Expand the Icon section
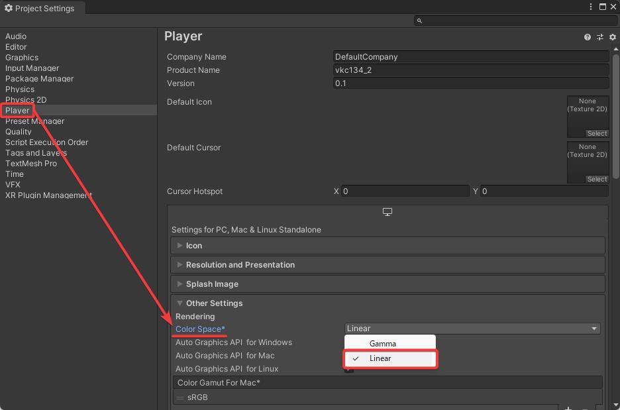Screen dimensions: 620x410 pos(194,246)
